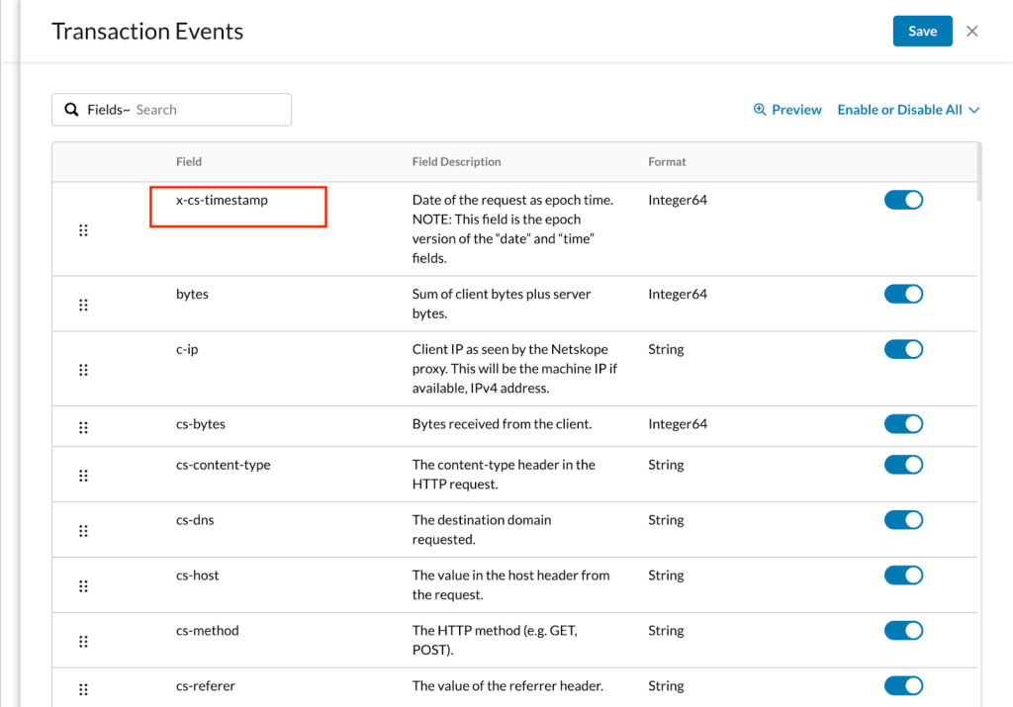Select the c-ip field name
The image size is (1013, 707).
click(187, 349)
